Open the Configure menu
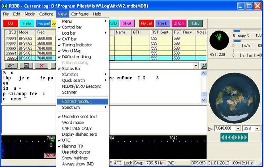The width and height of the screenshot is (264, 167). point(80,14)
